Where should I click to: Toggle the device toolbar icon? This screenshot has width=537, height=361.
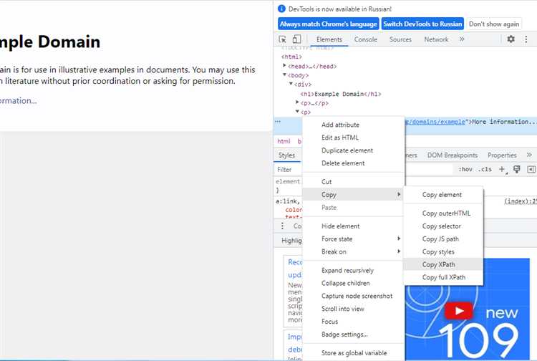pos(296,39)
